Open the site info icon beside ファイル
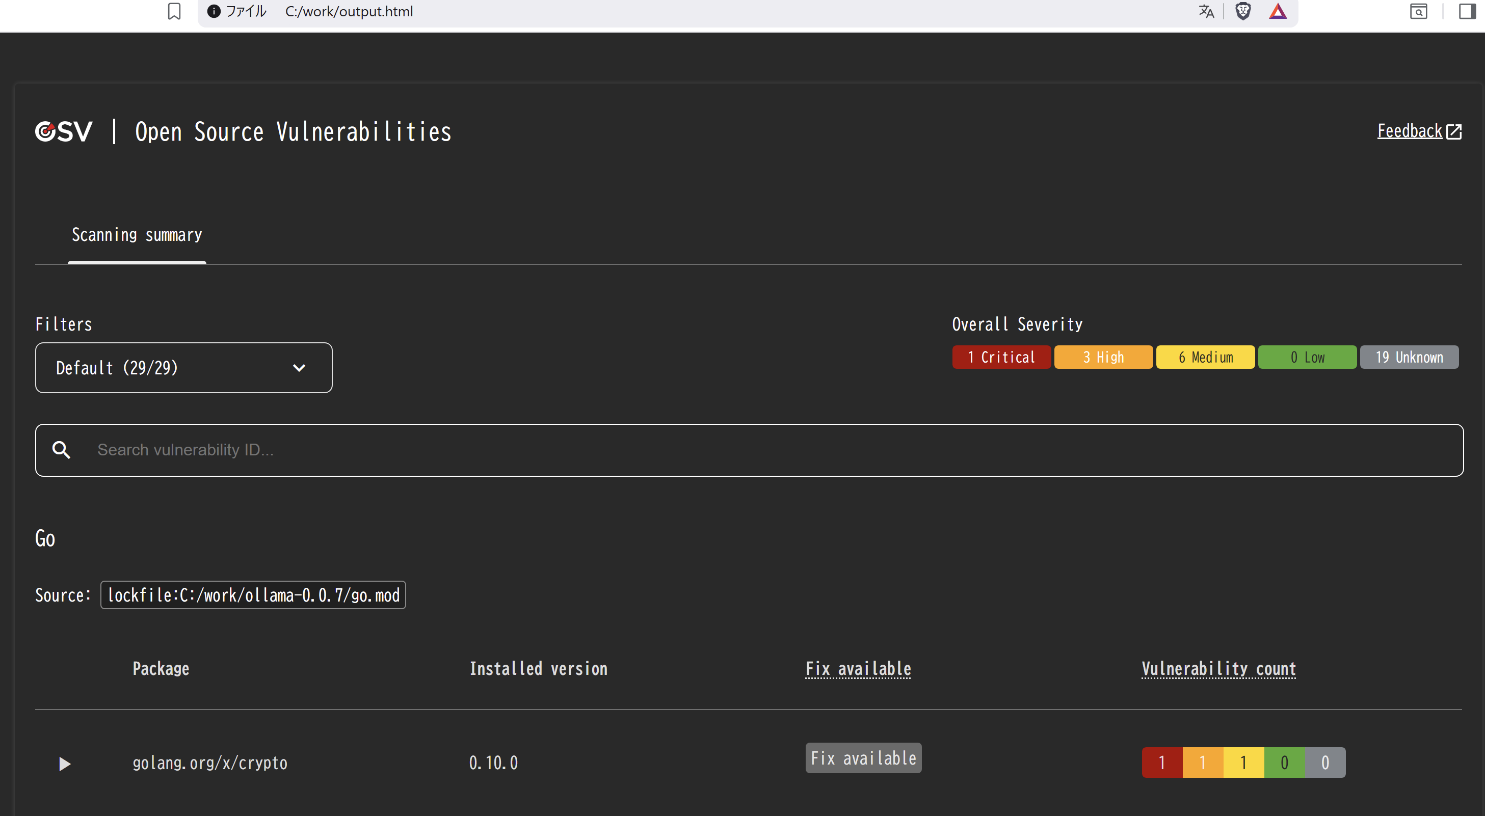The height and width of the screenshot is (816, 1485). tap(214, 12)
